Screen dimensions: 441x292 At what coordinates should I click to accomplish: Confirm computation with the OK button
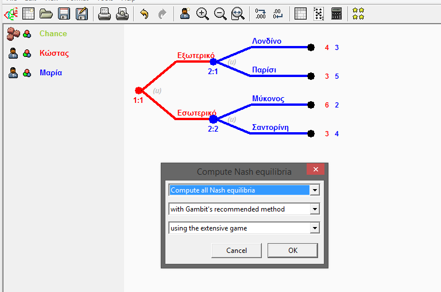(293, 250)
